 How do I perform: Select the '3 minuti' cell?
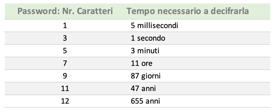145,51
